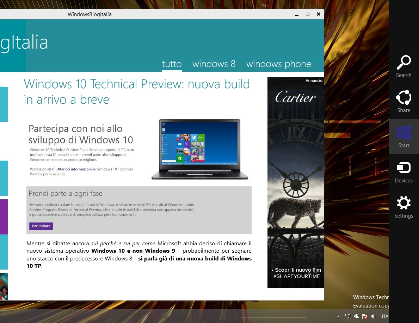Click the 'Annuncio' ad label
Viewport: 419px width, 323px height.
[x=314, y=80]
